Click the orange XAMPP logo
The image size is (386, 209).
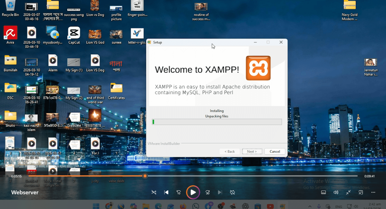click(x=258, y=68)
